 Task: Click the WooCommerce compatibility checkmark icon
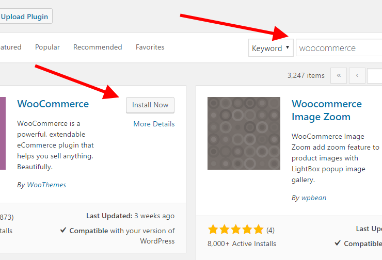pos(63,230)
